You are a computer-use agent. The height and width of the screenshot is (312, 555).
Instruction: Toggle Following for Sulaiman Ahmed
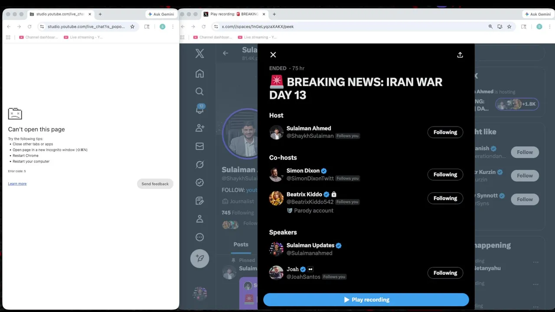point(445,132)
